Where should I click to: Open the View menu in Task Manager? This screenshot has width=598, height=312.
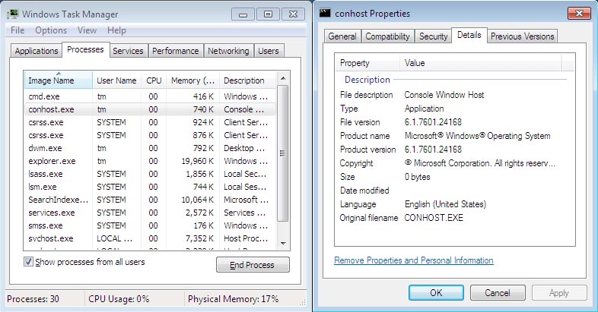click(x=87, y=30)
